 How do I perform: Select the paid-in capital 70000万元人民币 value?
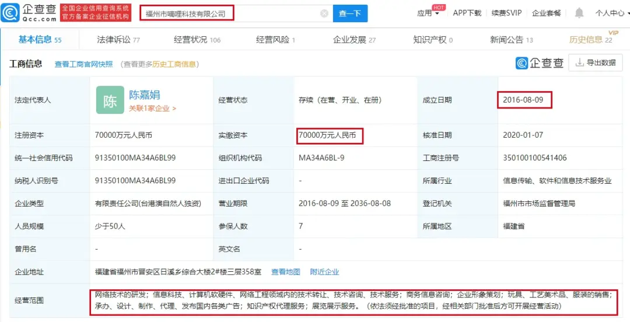(327, 135)
